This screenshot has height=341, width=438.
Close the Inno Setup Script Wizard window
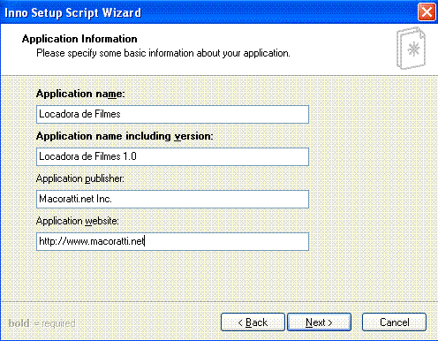coord(427,12)
